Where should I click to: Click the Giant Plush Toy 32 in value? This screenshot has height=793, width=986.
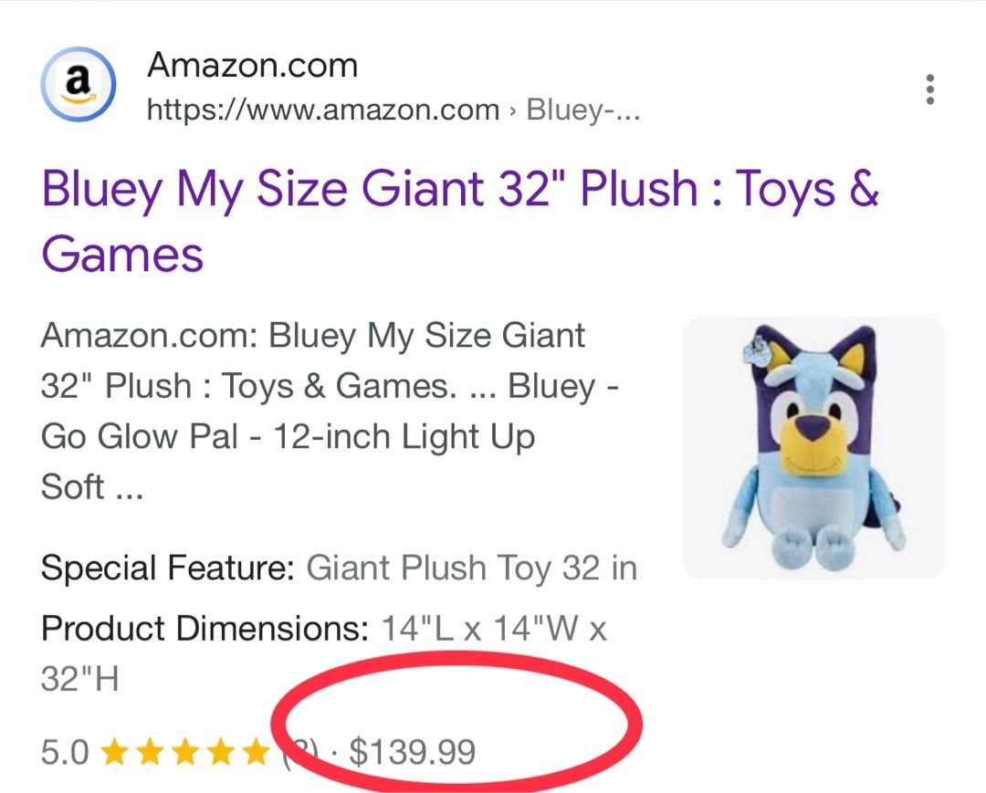[x=472, y=568]
